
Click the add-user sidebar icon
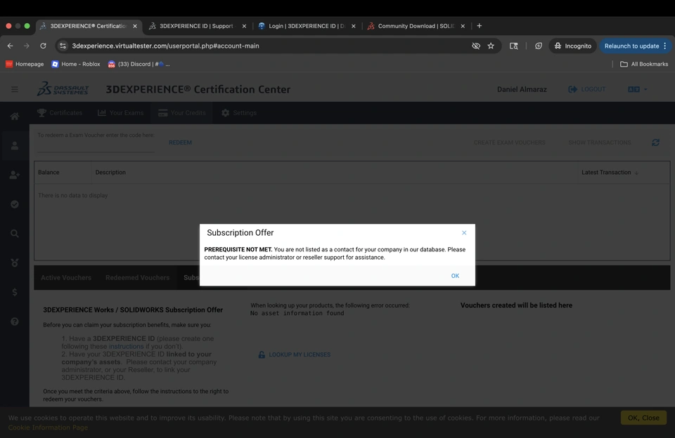pos(15,175)
